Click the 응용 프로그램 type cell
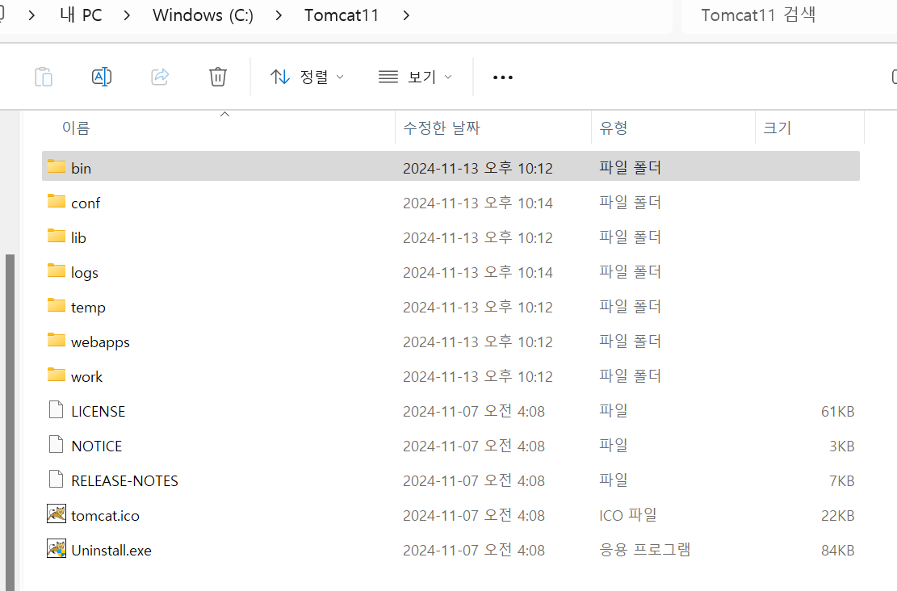Image resolution: width=897 pixels, height=591 pixels. pos(645,550)
